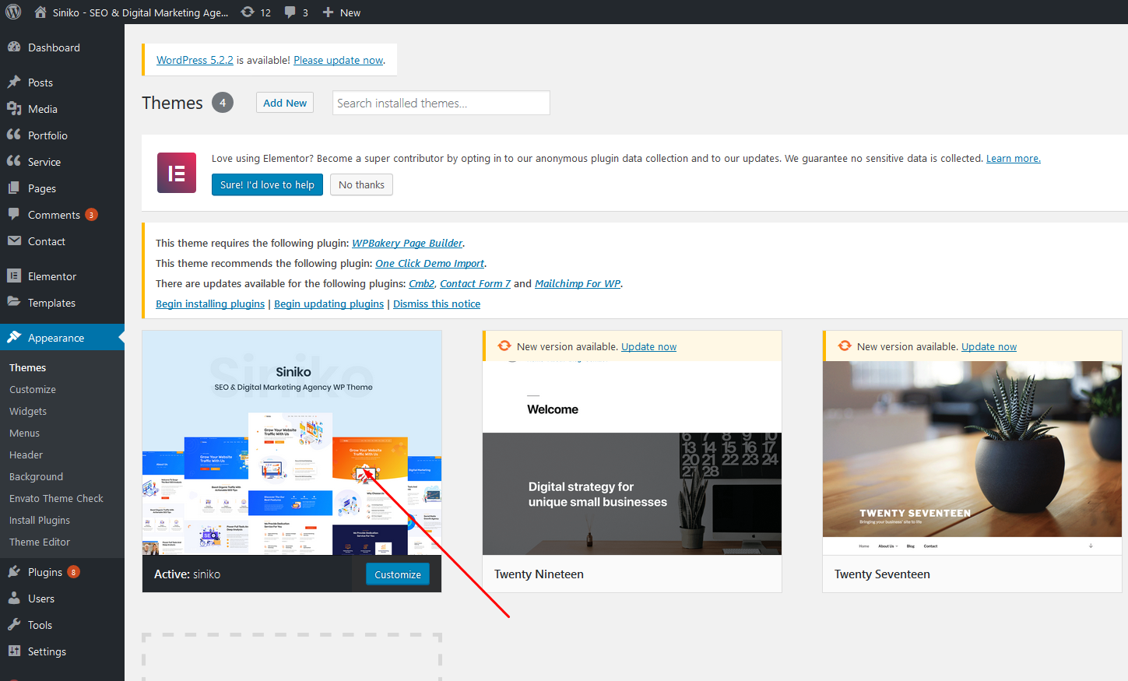Image resolution: width=1128 pixels, height=681 pixels.
Task: Click the Themes count badge 4
Action: pos(223,102)
